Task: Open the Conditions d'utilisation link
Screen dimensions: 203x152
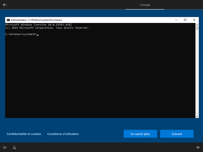Action: point(63,134)
